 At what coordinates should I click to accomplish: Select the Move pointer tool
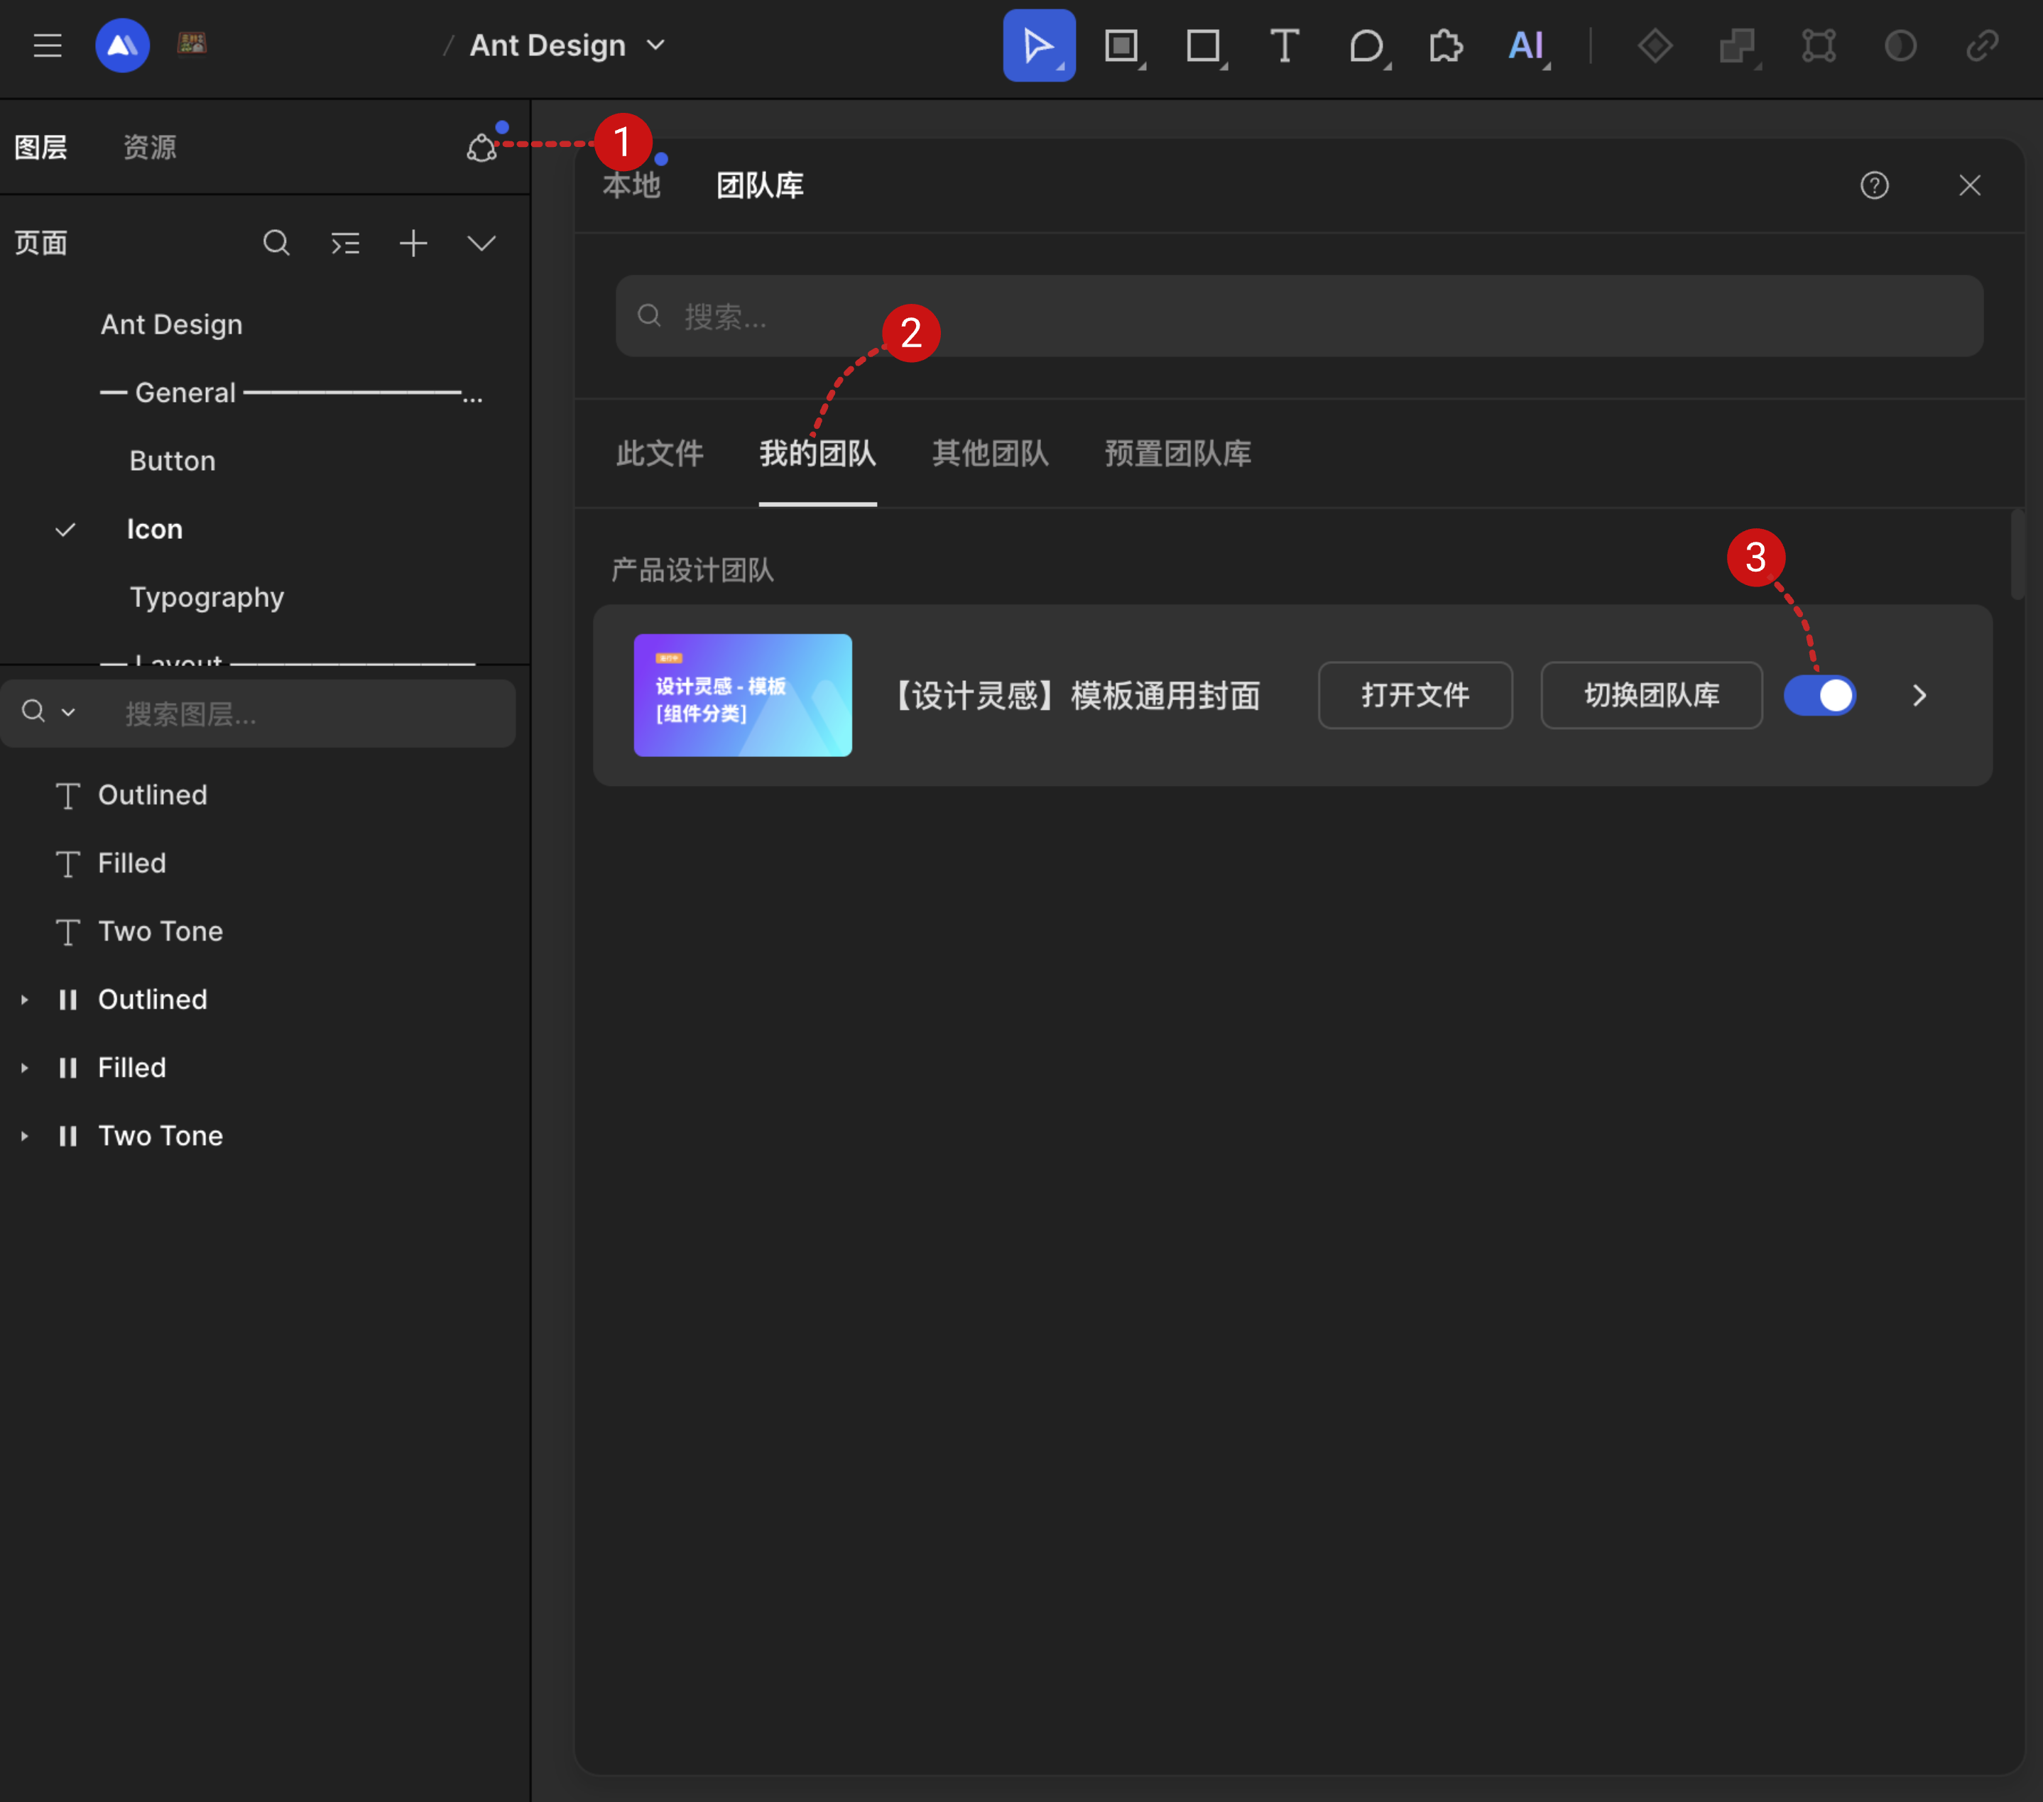click(1038, 46)
